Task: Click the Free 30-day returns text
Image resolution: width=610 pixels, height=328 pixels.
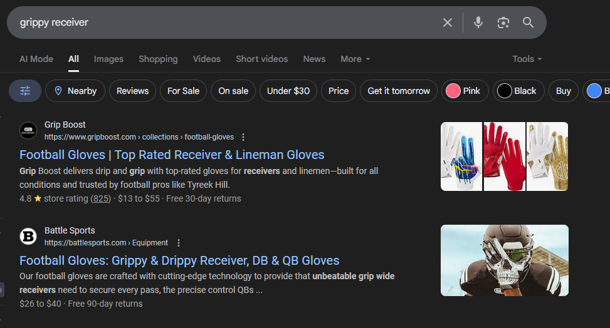Action: [204, 198]
